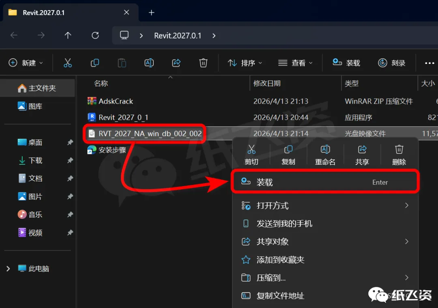Expand the 此电脑 tree node
The height and width of the screenshot is (308, 438).
pyautogui.click(x=8, y=269)
